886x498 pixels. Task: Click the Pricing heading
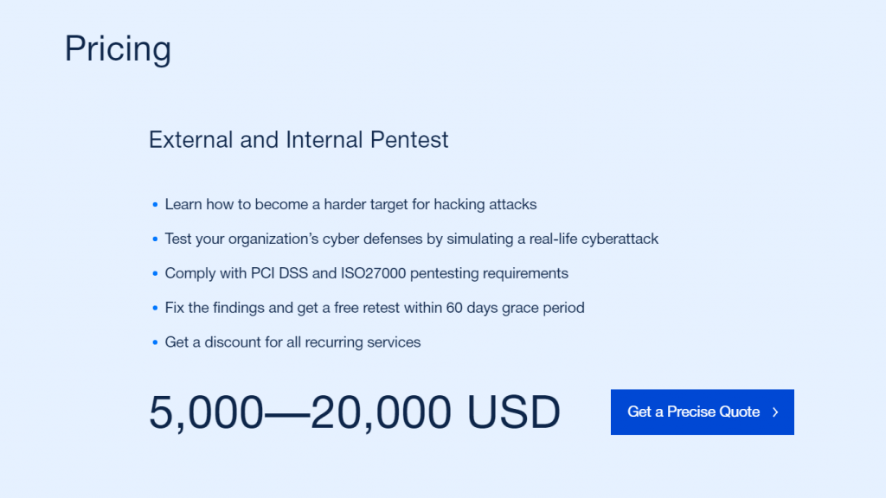(x=118, y=49)
